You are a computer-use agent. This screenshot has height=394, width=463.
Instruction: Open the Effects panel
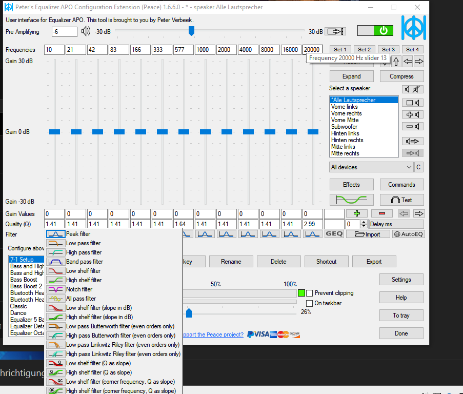coord(351,185)
